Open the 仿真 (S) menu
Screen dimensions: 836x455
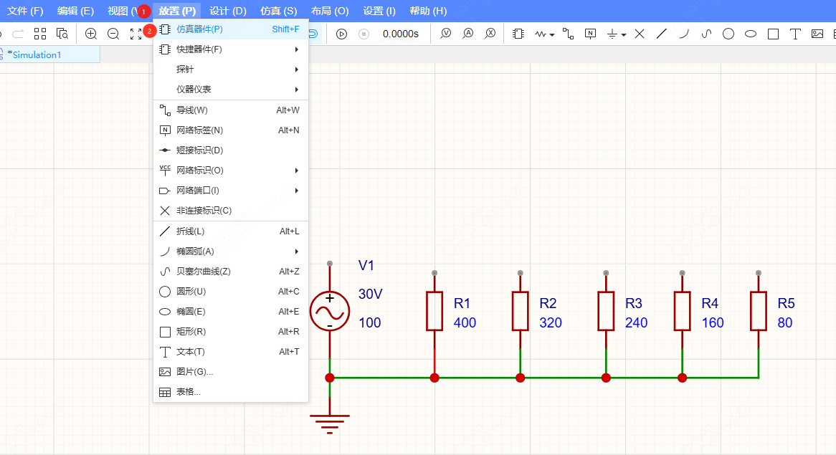tap(278, 11)
